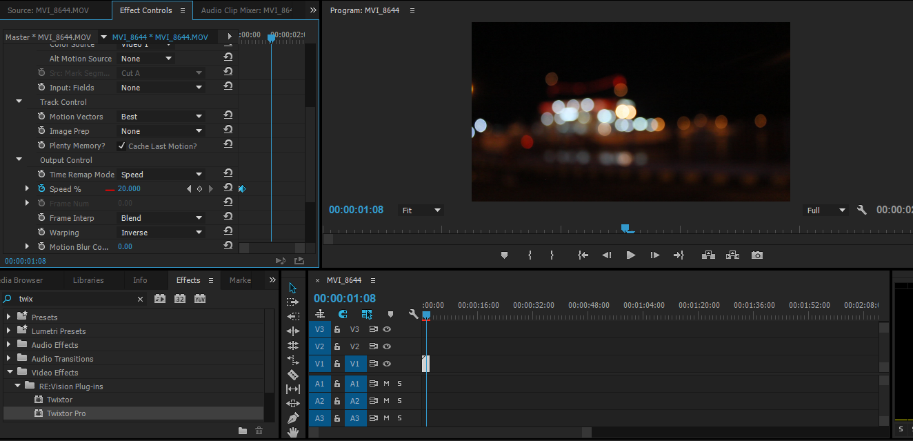
Task: Open the Time Remap Mode dropdown
Action: click(x=161, y=174)
